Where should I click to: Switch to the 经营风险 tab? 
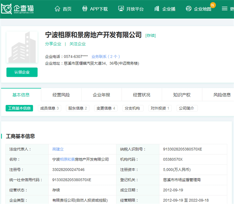61,95
